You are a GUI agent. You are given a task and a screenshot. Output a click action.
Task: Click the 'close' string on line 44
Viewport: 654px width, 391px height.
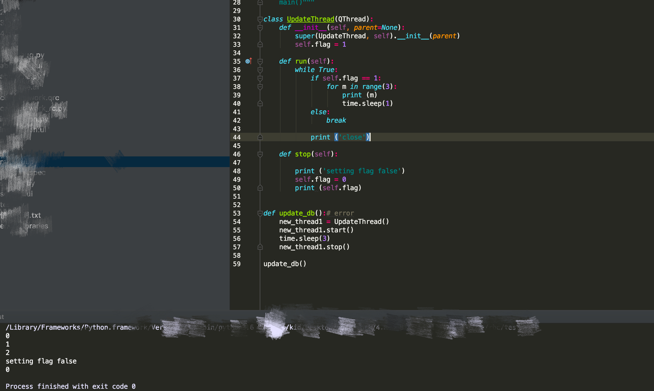pos(352,137)
